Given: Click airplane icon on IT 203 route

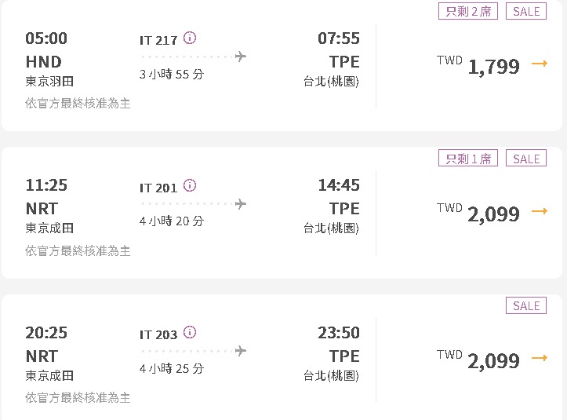Looking at the screenshot, I should click(240, 350).
